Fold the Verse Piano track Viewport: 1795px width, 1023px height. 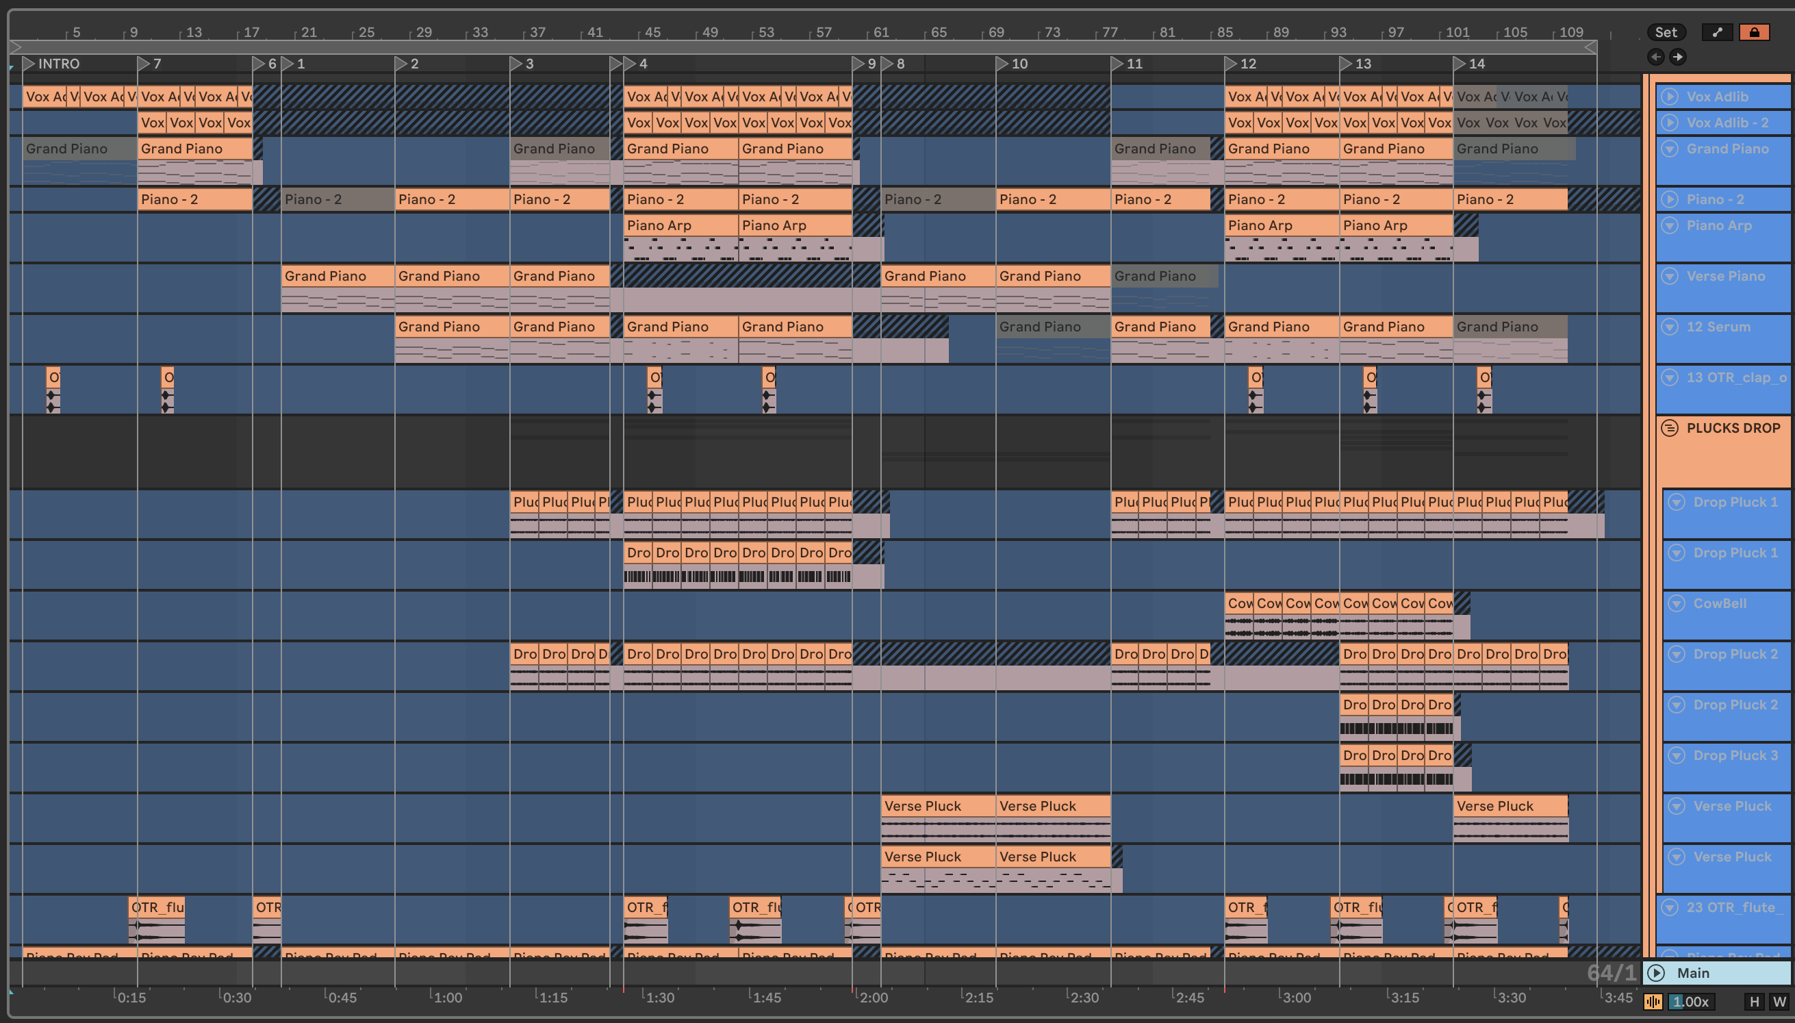pos(1670,275)
